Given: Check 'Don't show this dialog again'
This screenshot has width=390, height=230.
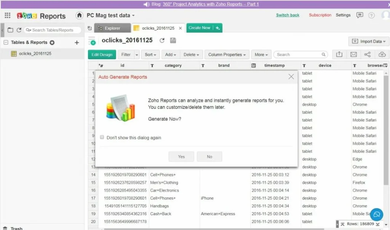Looking at the screenshot, I should [102, 137].
